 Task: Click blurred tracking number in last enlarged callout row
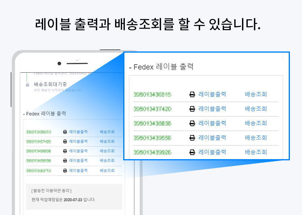coord(152,153)
